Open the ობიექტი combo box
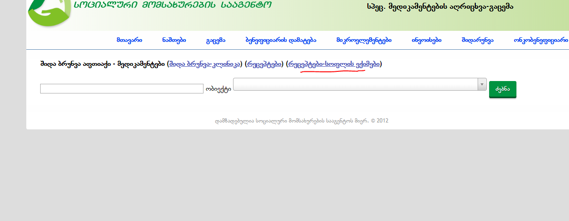Viewport: 569px width, 221px height. 355,84
